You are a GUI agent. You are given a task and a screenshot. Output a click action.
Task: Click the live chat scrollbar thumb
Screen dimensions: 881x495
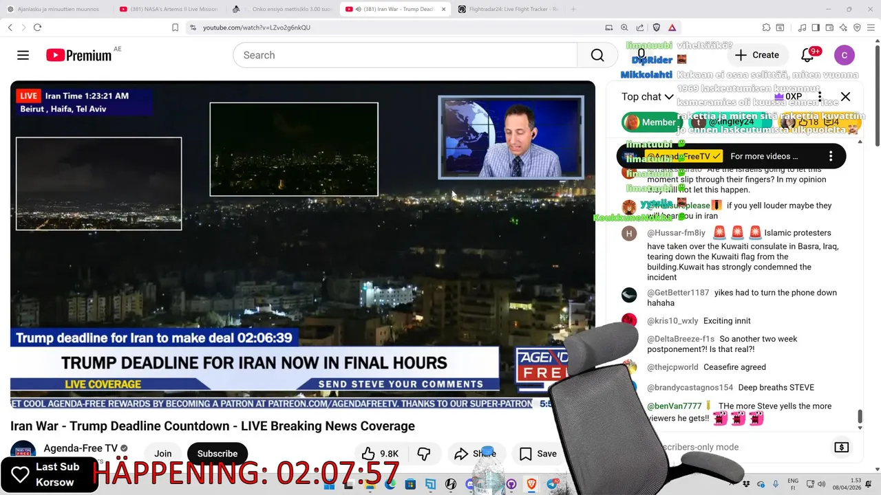point(860,417)
